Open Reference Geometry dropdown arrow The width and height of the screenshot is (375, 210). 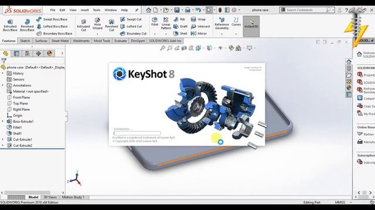click(x=221, y=34)
